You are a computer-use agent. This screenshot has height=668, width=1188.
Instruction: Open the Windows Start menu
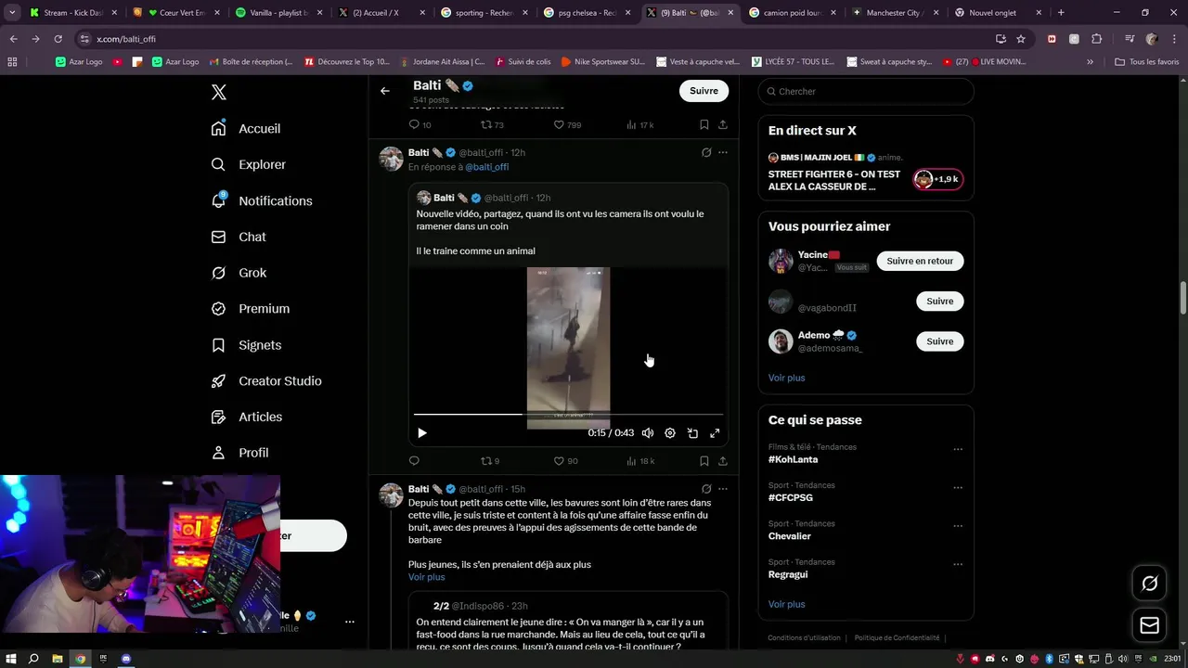10,659
